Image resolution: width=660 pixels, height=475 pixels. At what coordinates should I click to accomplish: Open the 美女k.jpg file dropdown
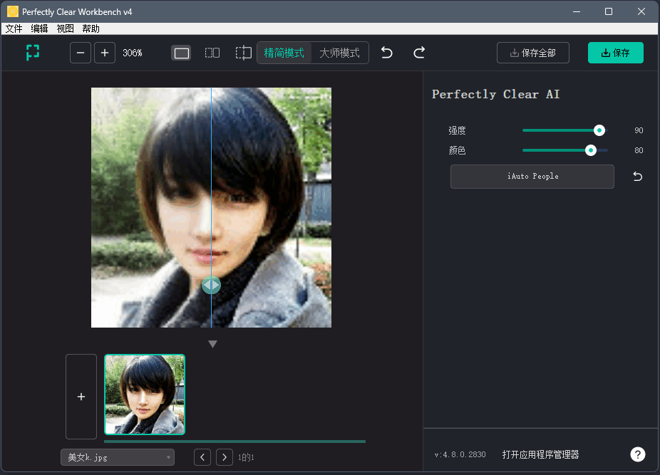tap(117, 456)
